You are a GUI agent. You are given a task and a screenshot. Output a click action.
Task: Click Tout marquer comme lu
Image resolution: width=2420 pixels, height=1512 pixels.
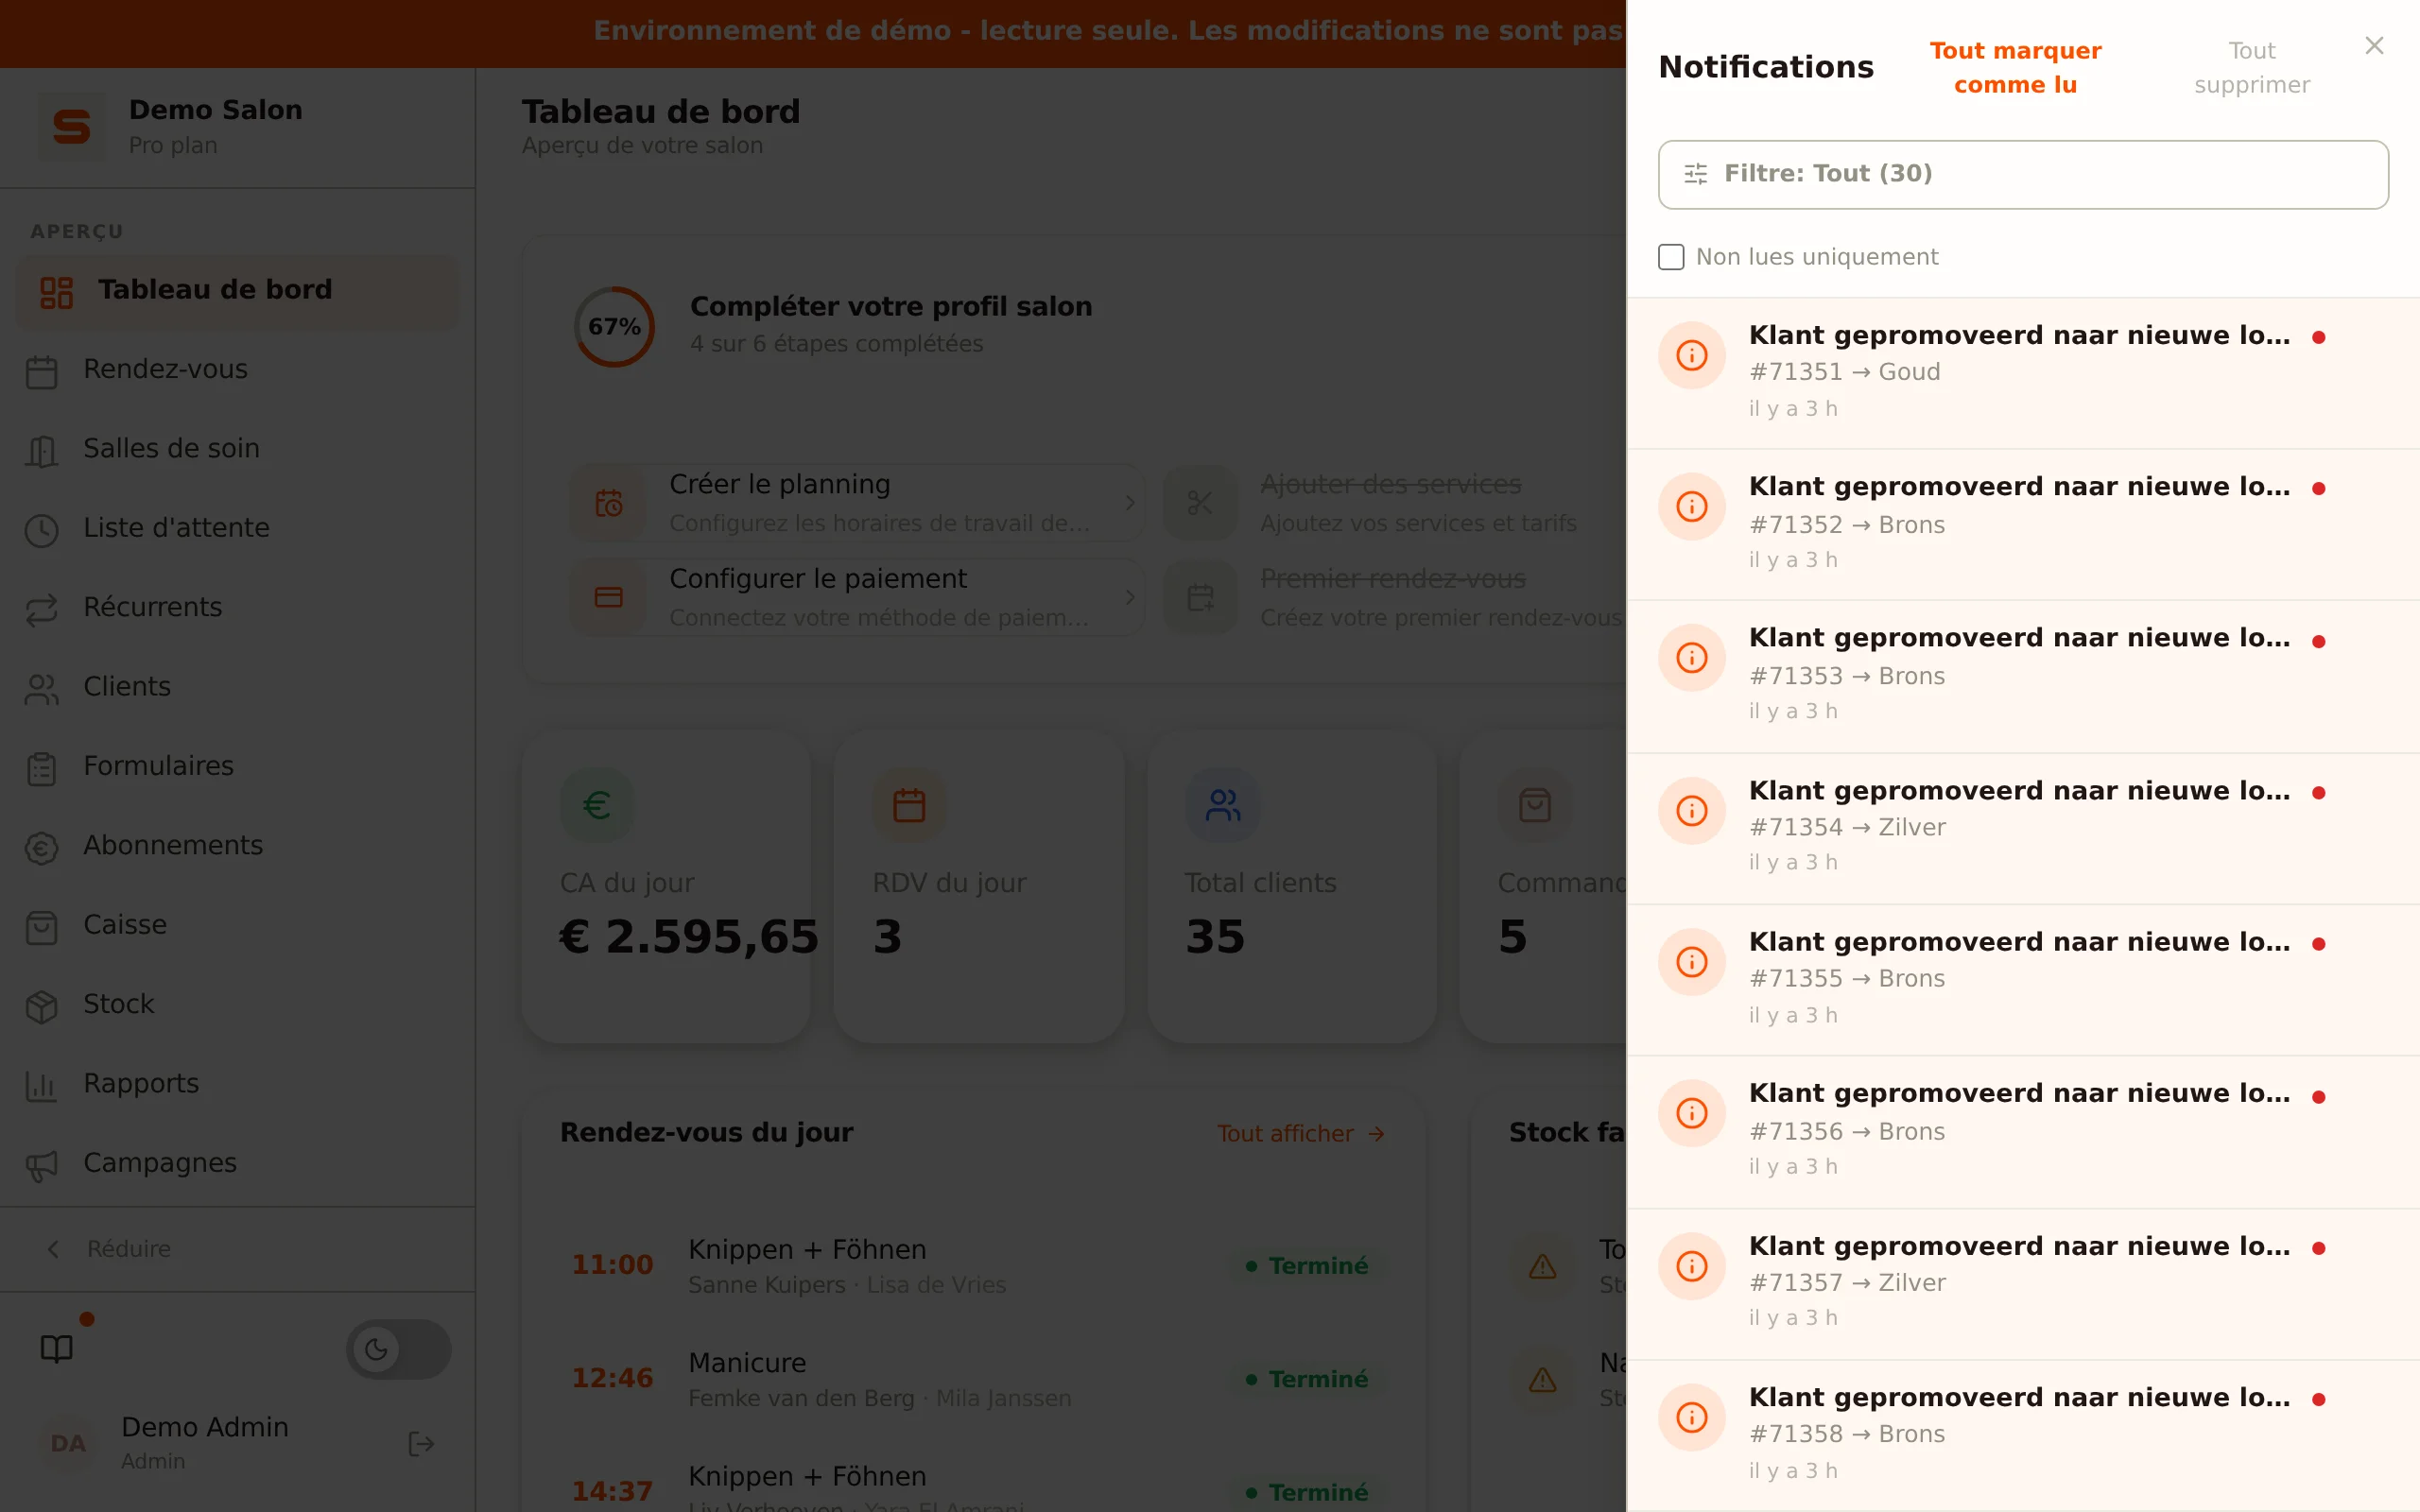coord(2015,67)
